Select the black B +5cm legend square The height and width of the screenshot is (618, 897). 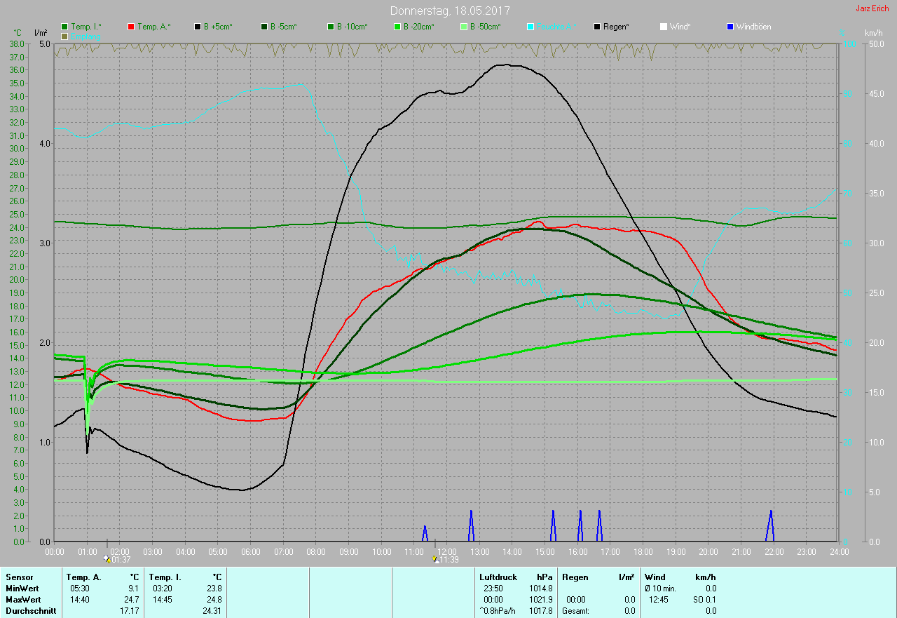(198, 27)
